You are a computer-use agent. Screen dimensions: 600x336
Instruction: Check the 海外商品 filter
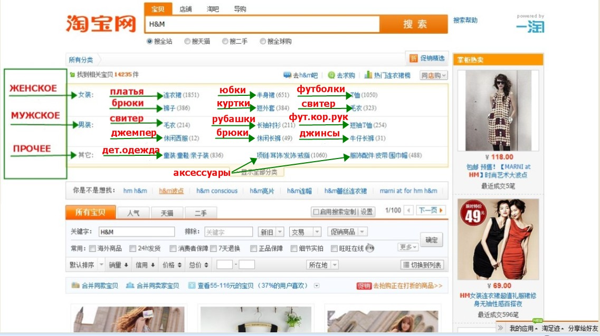click(x=92, y=249)
